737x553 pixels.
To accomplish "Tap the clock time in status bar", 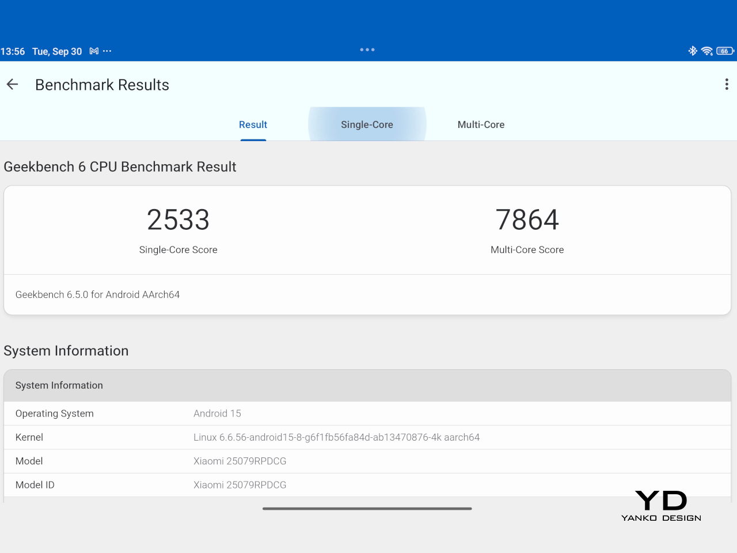I will [13, 51].
